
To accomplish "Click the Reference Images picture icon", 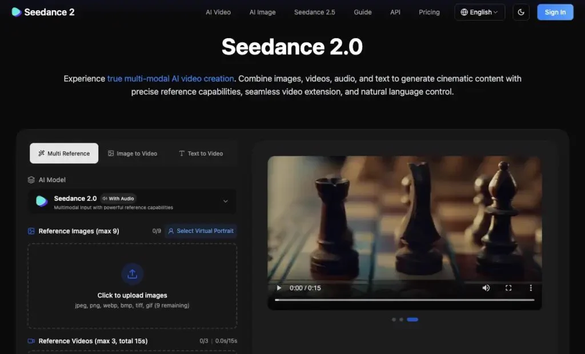I will click(31, 231).
